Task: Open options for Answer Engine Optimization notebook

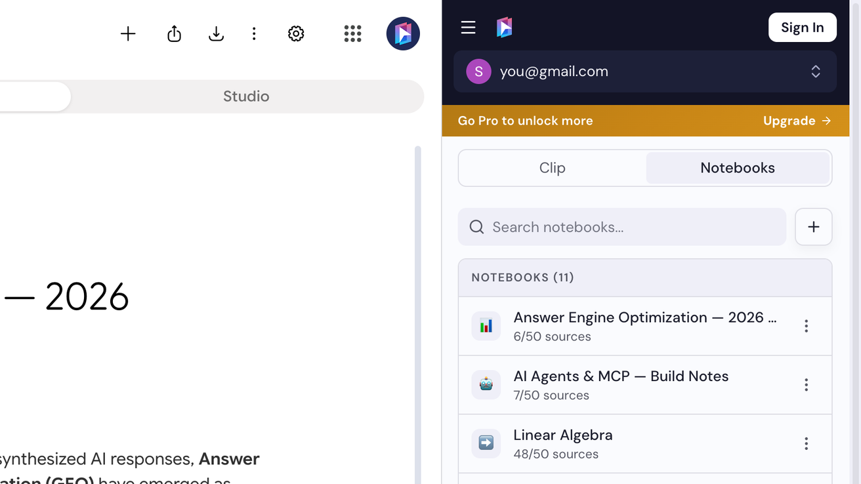Action: [x=806, y=326]
